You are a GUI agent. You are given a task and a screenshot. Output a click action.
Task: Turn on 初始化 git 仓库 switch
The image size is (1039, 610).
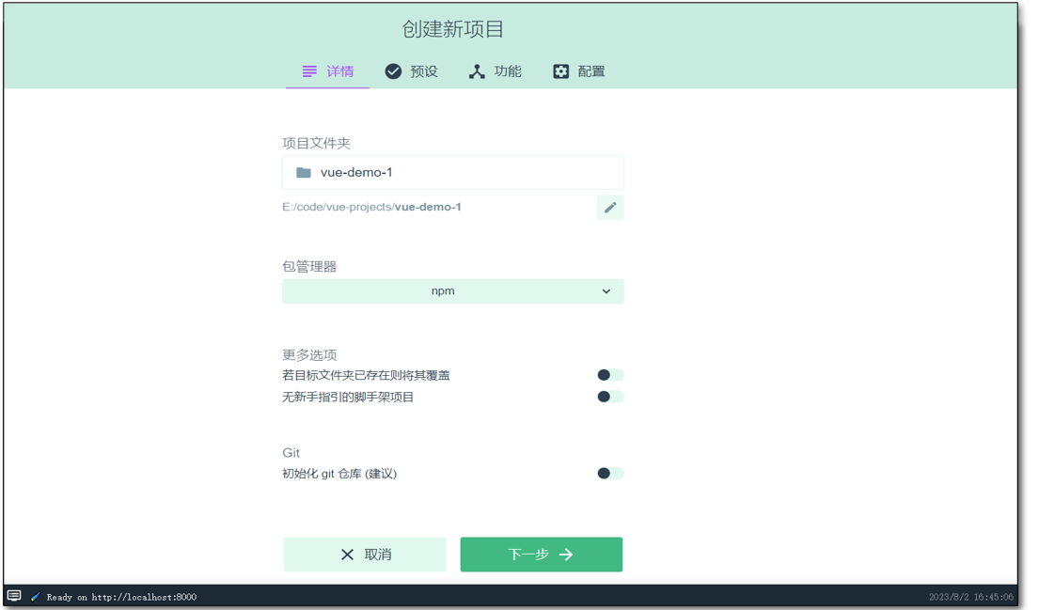tap(610, 474)
